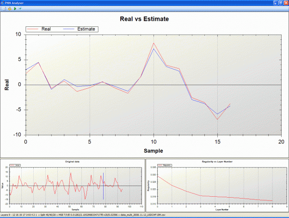Click the data_mult csv filename in status bar
The width and height of the screenshot is (289, 218).
click(x=143, y=215)
